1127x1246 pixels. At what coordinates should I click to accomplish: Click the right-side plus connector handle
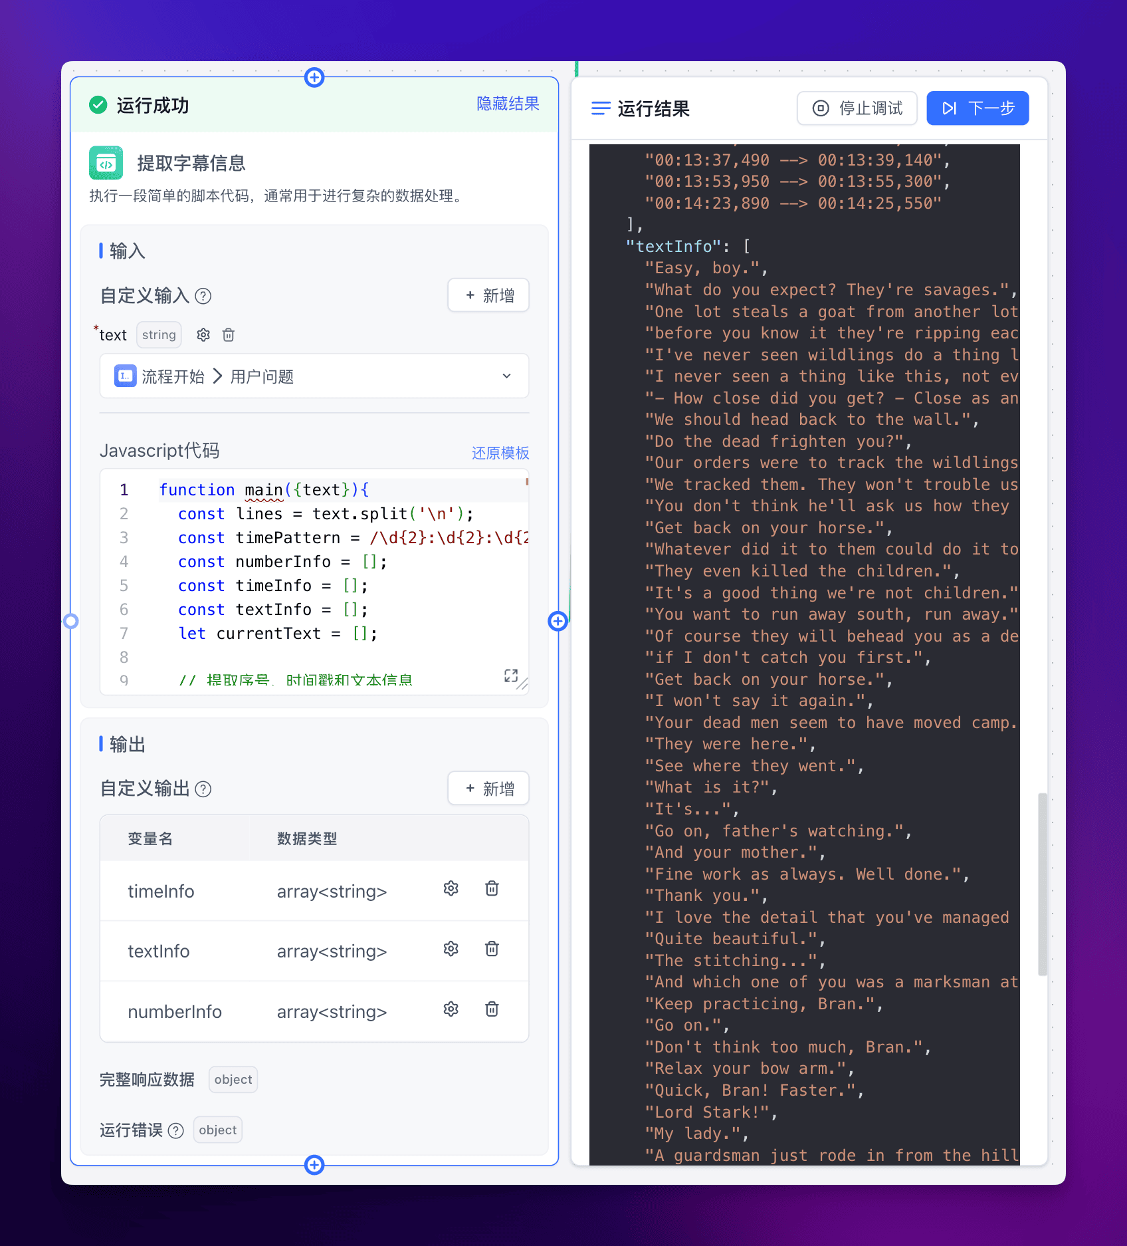558,621
